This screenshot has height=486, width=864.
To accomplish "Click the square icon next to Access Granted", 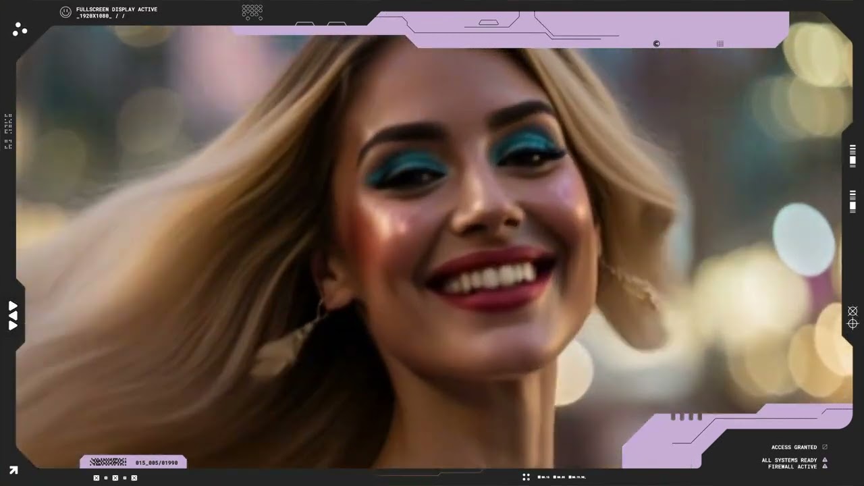I will coord(825,447).
